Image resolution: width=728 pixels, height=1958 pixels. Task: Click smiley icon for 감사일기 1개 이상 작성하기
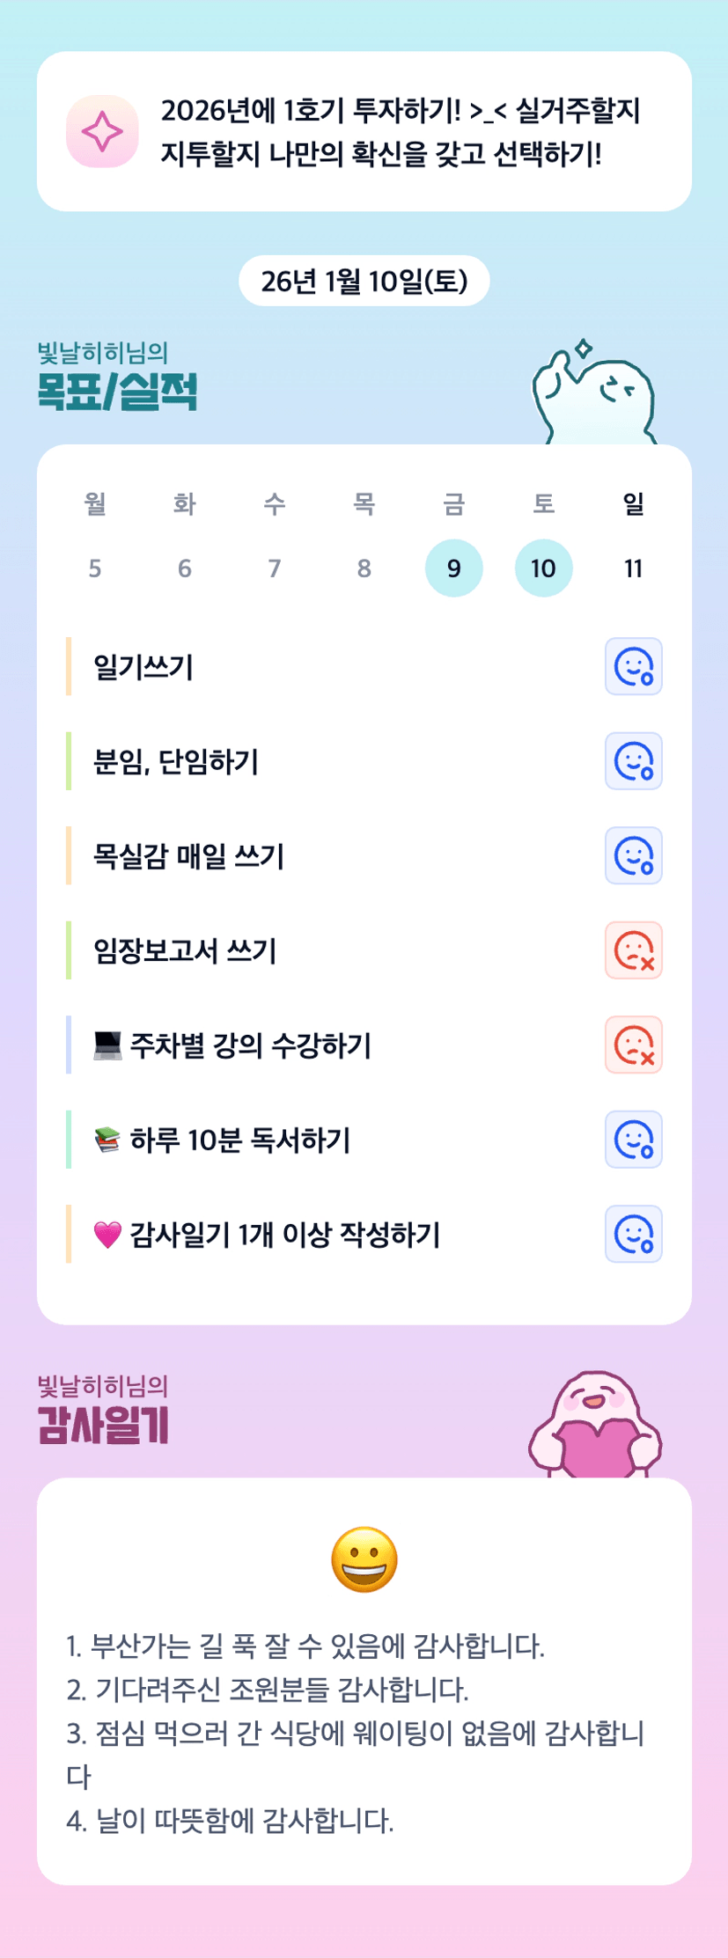633,1234
